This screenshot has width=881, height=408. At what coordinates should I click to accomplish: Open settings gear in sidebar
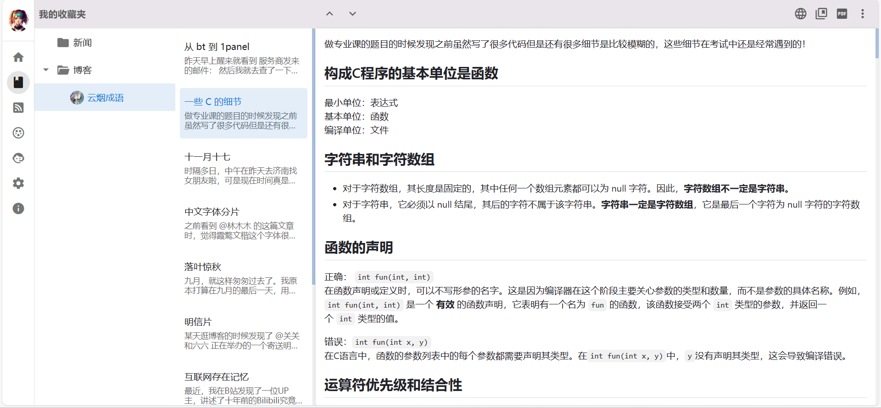[x=18, y=183]
